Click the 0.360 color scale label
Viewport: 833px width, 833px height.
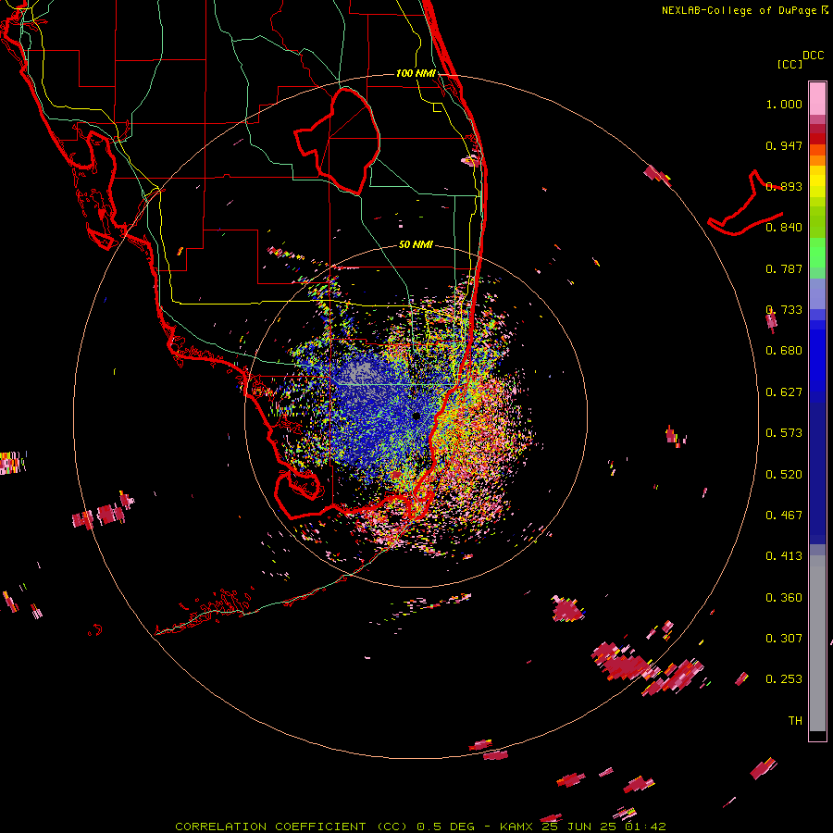(784, 598)
